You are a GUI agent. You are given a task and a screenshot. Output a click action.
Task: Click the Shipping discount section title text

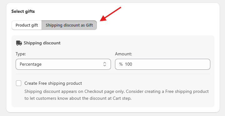(42, 43)
